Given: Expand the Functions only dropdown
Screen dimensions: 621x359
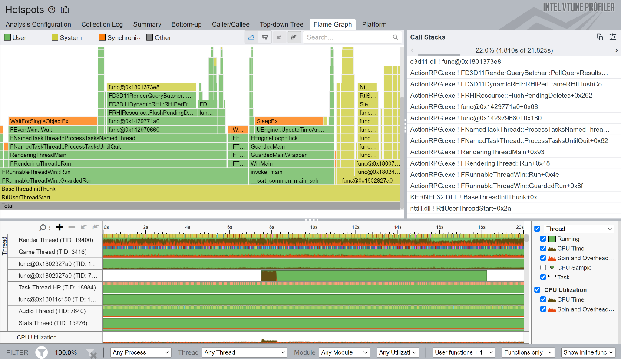Looking at the screenshot, I should pyautogui.click(x=528, y=352).
